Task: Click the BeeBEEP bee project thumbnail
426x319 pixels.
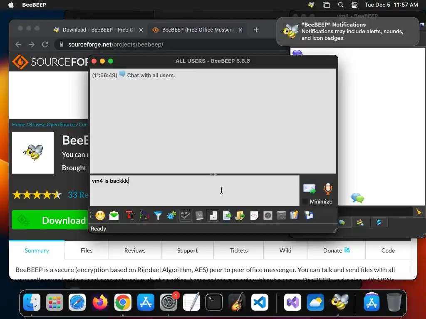Action: coord(33,153)
